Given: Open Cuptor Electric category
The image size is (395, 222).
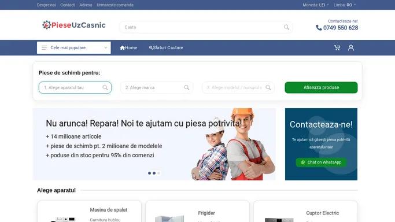Looking at the screenshot, I should tap(323, 213).
